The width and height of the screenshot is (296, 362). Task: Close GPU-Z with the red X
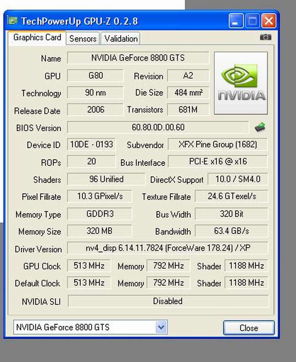click(269, 21)
